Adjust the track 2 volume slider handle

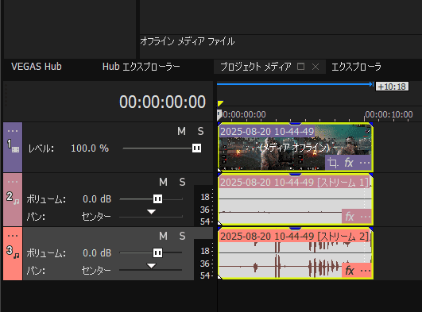click(x=157, y=199)
